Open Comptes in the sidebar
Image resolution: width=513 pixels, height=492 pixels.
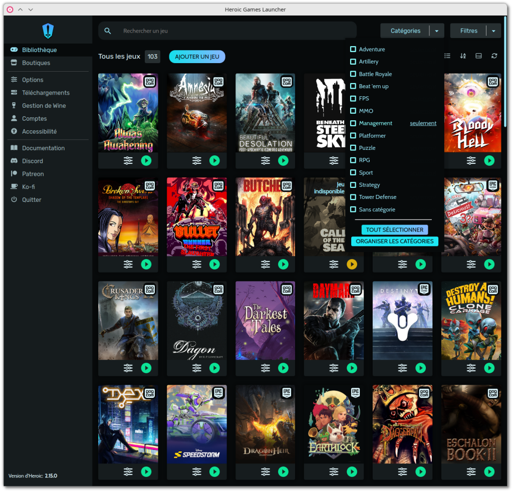(48, 118)
